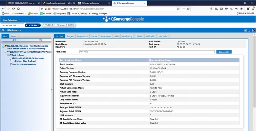
Task: Open QConvergeConsole settings gear
Action: pos(3,30)
